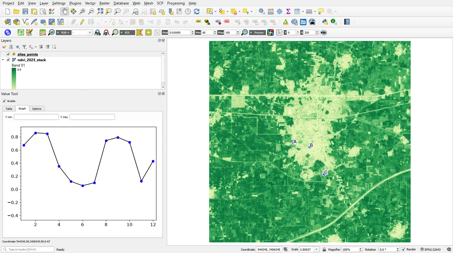
Task: Open the Raster menu
Action: click(105, 3)
